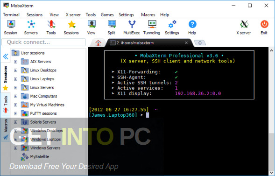Open the Games menu
The height and width of the screenshot is (176, 275).
click(107, 15)
